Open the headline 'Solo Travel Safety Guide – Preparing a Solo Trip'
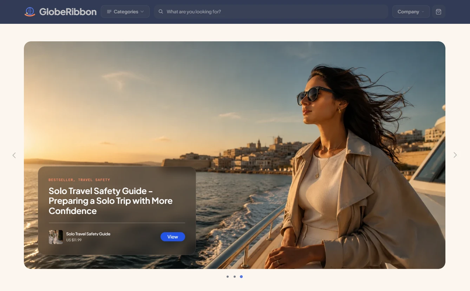Viewport: 470px width, 291px height. [111, 201]
